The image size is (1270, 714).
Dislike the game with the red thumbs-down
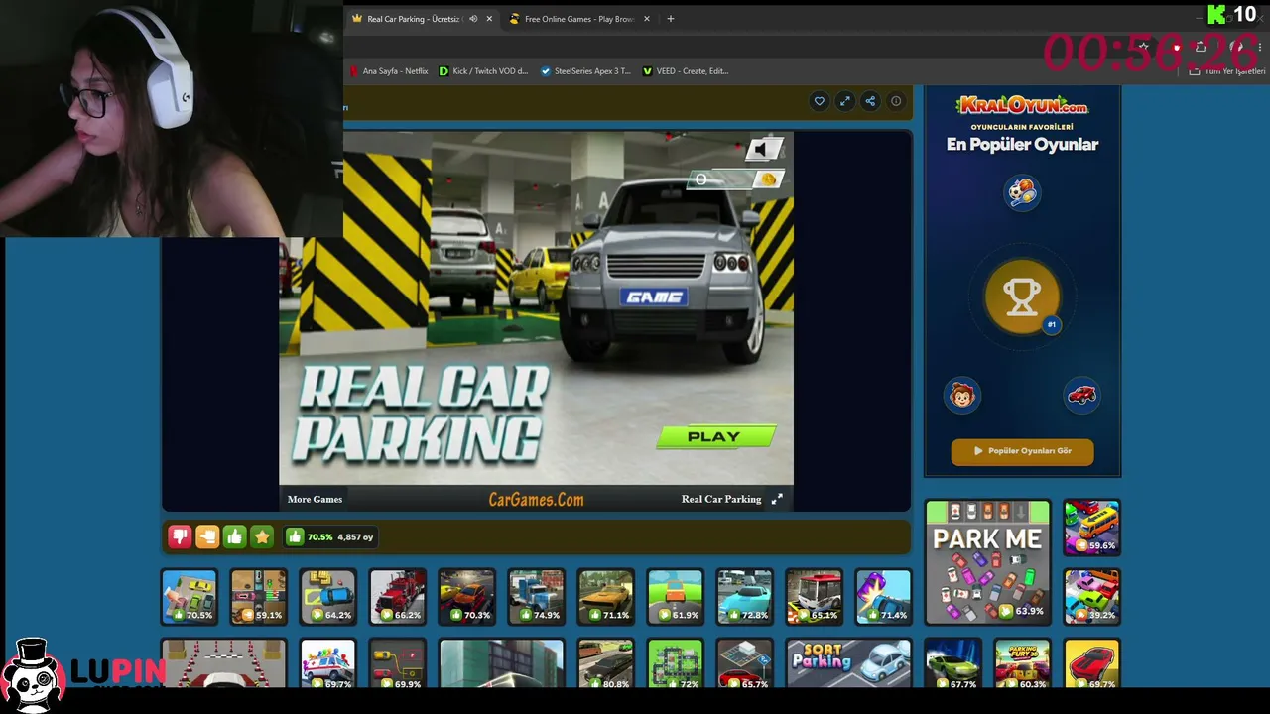tap(180, 536)
